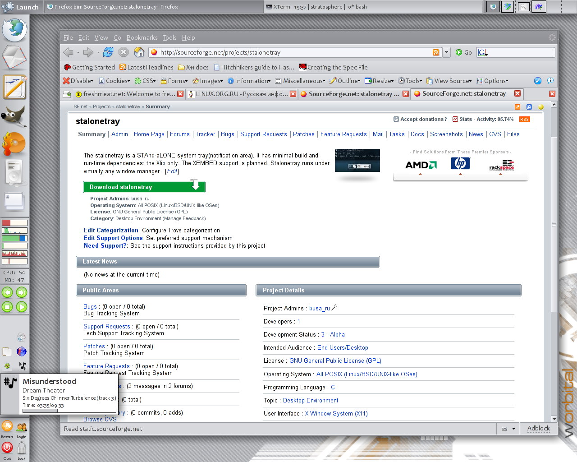Screen dimensions: 577x462
Task: Click the Firefox Back arrow button
Action: 68,52
